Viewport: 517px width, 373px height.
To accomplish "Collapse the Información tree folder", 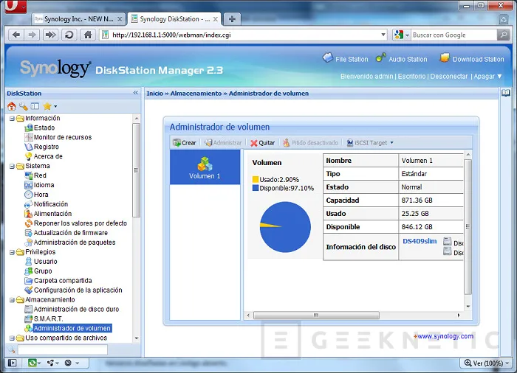I will tap(12, 118).
